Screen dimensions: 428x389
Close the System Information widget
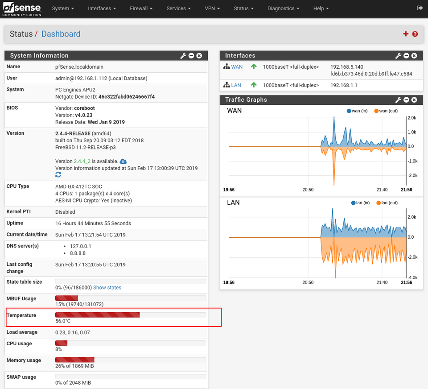click(199, 56)
